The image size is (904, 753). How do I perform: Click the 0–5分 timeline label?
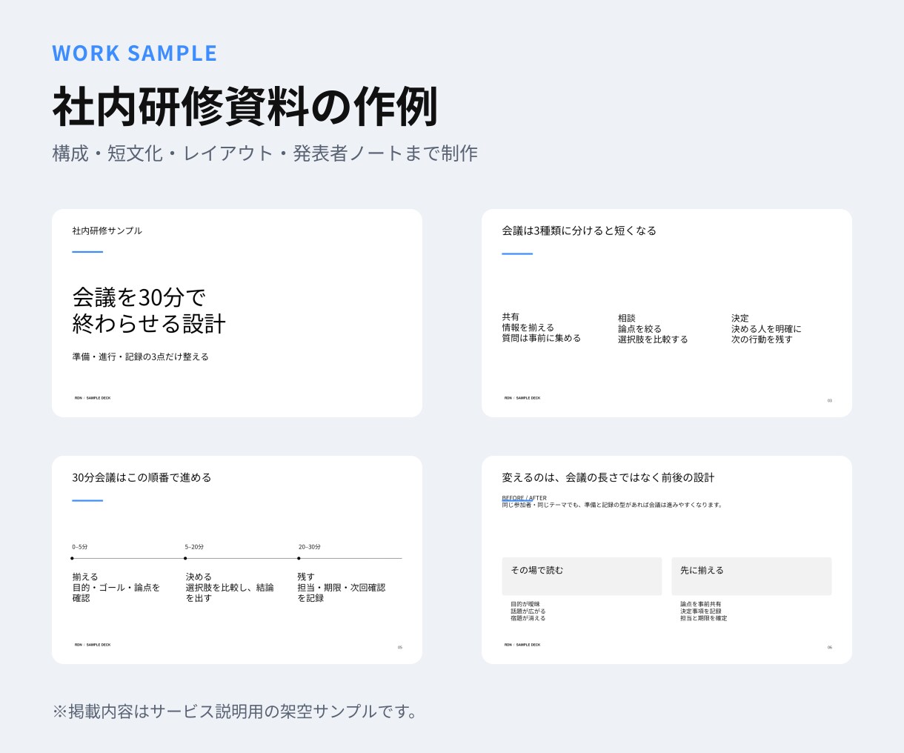80,547
